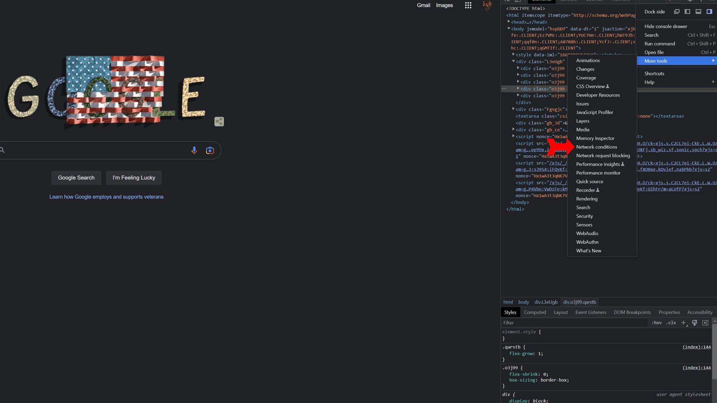Click the styles pane scroll up arrow
Image resolution: width=717 pixels, height=403 pixels.
click(714, 321)
